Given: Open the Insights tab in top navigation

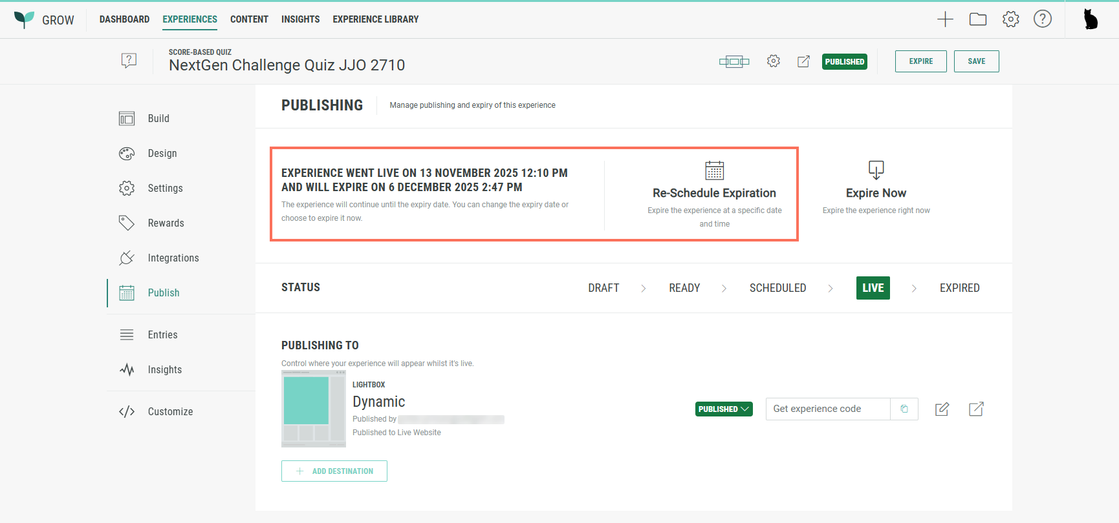Looking at the screenshot, I should [x=300, y=19].
